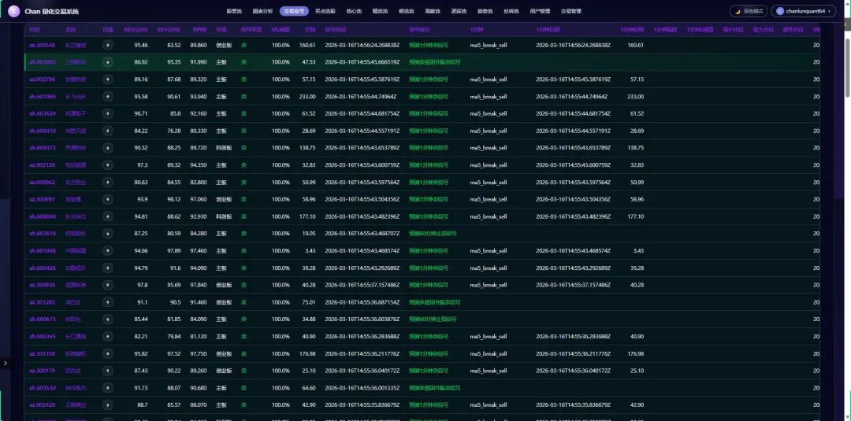The height and width of the screenshot is (421, 851).
Task: Click the filter icon in row sz.300548
Action: [107, 45]
